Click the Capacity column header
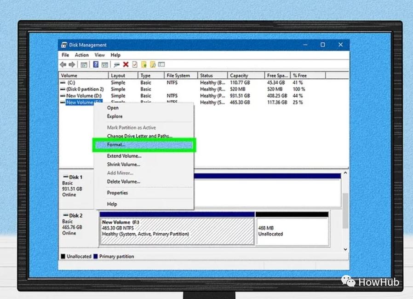Viewport: 413px width, 299px height. pos(239,75)
